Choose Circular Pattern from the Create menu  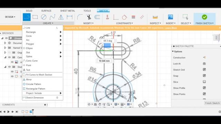[x=42, y=84]
